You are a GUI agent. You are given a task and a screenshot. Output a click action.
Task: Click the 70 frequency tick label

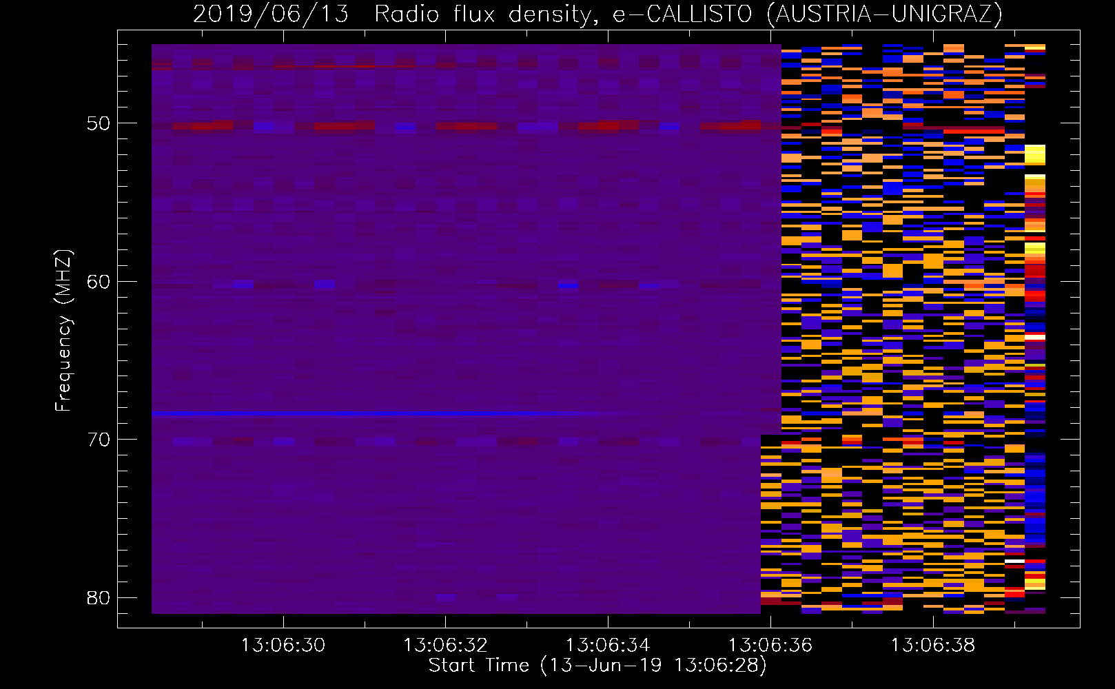click(99, 439)
